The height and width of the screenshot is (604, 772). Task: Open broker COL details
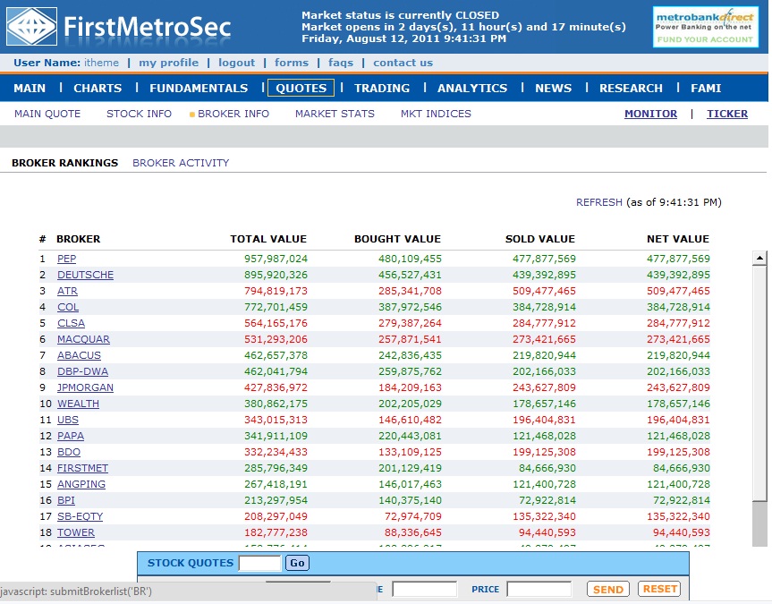(x=68, y=307)
